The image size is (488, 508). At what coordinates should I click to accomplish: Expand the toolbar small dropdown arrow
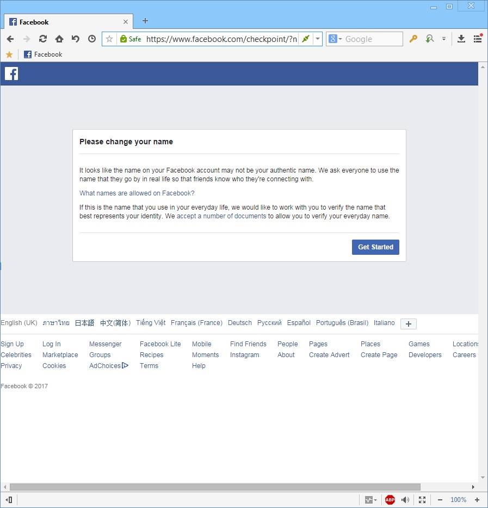coord(444,39)
